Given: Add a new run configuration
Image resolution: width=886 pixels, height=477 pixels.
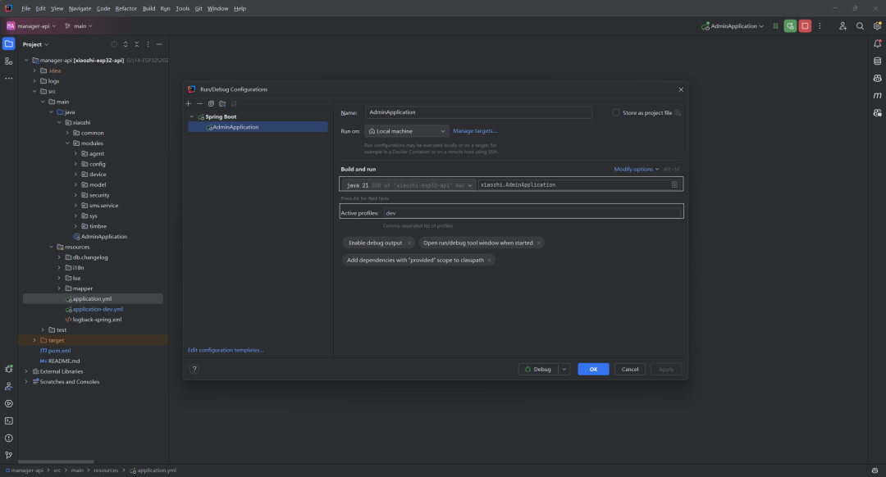Looking at the screenshot, I should tap(188, 104).
